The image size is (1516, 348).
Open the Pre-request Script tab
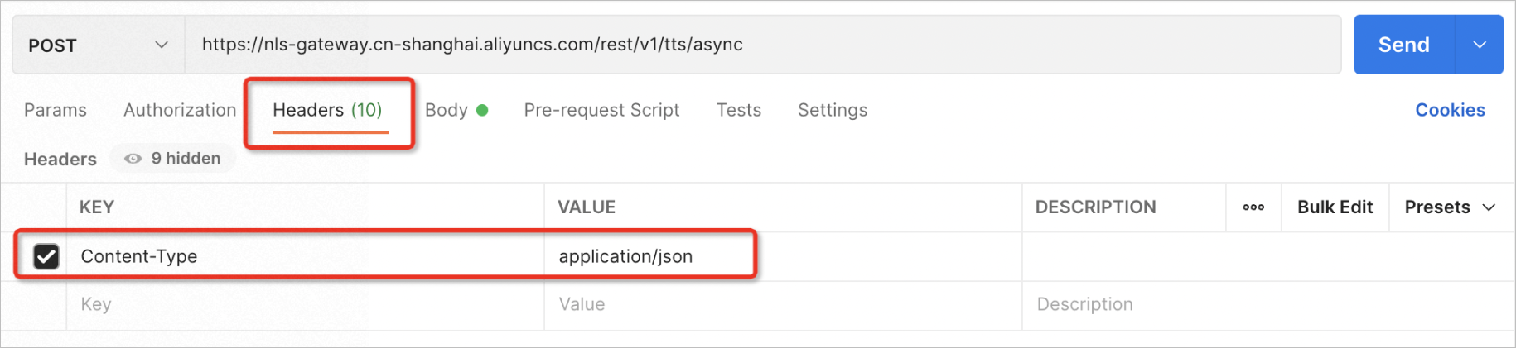[x=601, y=110]
